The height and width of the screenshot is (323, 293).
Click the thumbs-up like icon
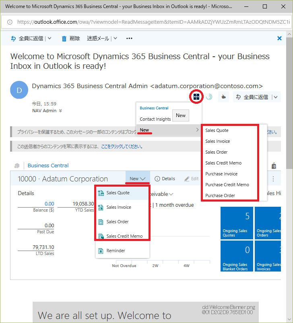223,97
